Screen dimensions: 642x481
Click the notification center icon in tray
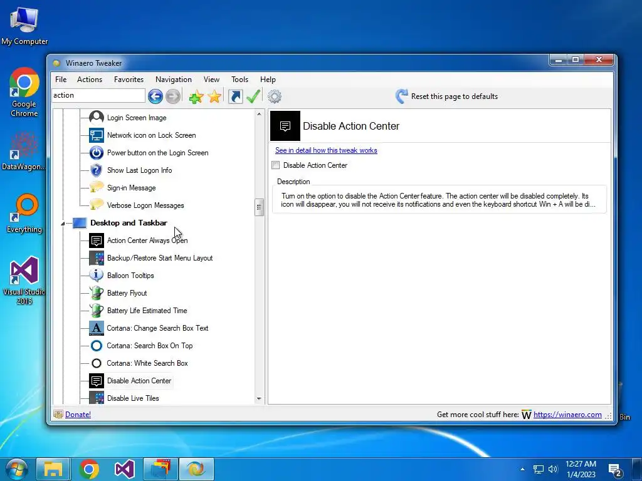pyautogui.click(x=614, y=470)
